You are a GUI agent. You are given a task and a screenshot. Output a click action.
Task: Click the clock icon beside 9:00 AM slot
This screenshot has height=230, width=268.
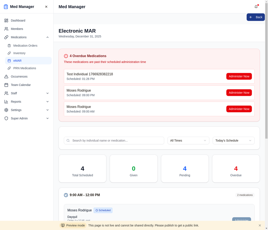pyautogui.click(x=66, y=195)
